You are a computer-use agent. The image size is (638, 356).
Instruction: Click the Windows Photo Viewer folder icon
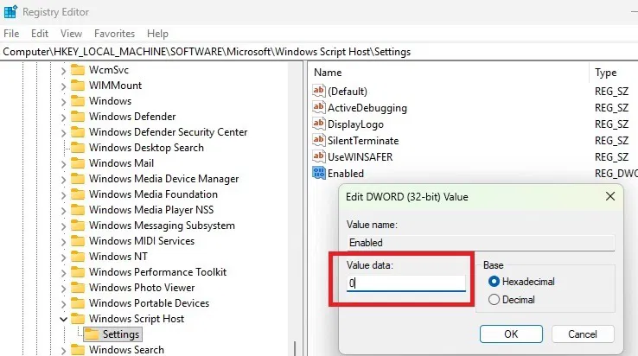click(x=78, y=288)
